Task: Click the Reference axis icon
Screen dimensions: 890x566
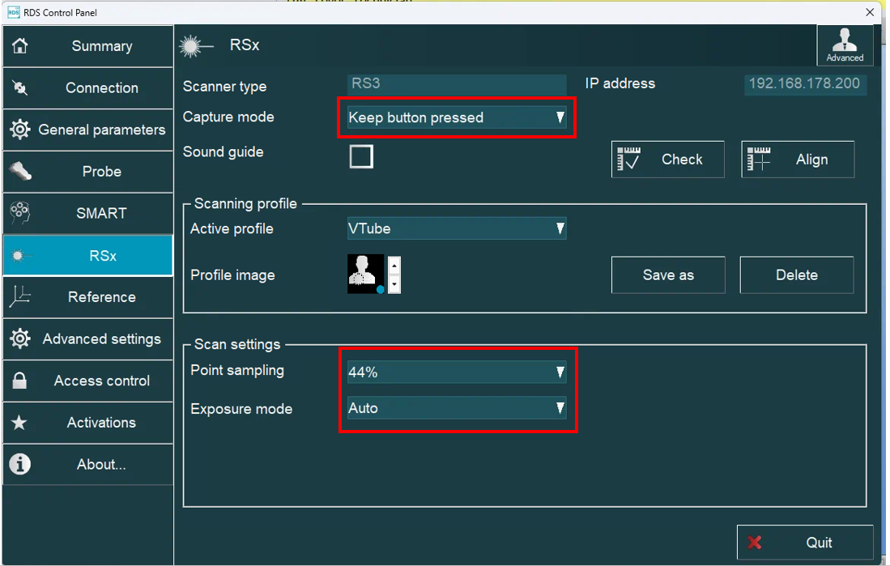Action: [20, 297]
